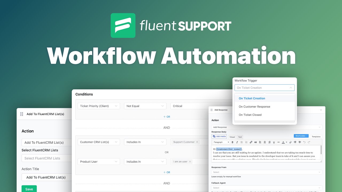Grab drag handle of Add To FluentCRM List(s) panel

click(22, 114)
